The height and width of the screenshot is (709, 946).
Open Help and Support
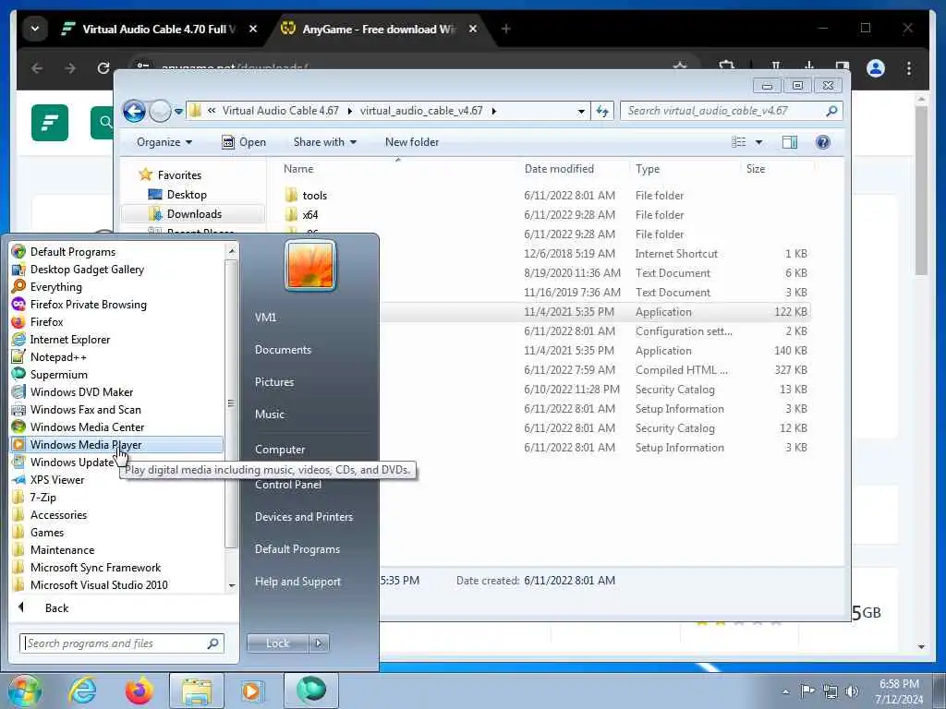(x=297, y=582)
